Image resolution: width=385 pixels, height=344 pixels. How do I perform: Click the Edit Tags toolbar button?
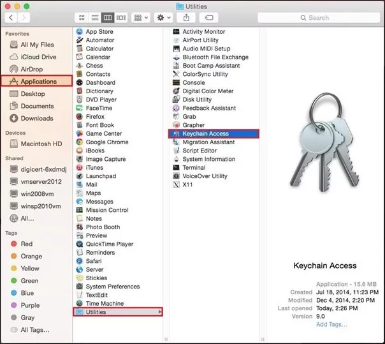[209, 18]
